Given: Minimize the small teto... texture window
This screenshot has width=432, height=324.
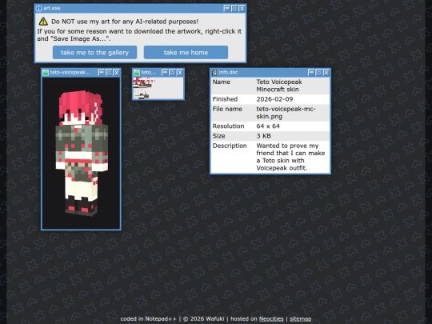Looking at the screenshot, I should point(165,73).
